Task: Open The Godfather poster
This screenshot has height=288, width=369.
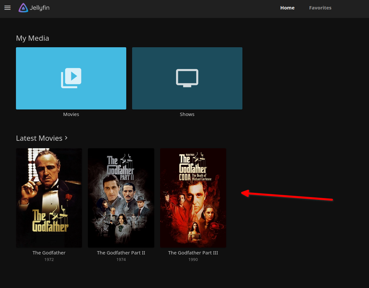Action: point(49,198)
